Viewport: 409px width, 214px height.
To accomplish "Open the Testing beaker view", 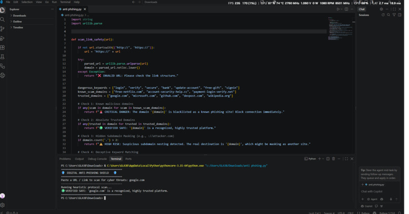I will tap(3, 57).
